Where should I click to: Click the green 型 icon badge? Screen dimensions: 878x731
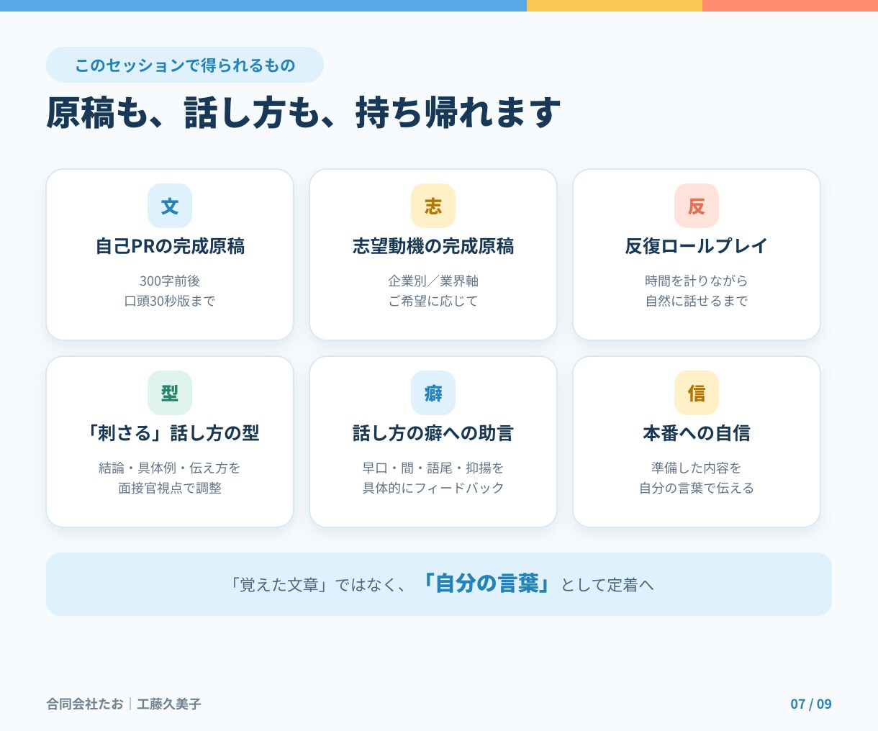pyautogui.click(x=170, y=393)
